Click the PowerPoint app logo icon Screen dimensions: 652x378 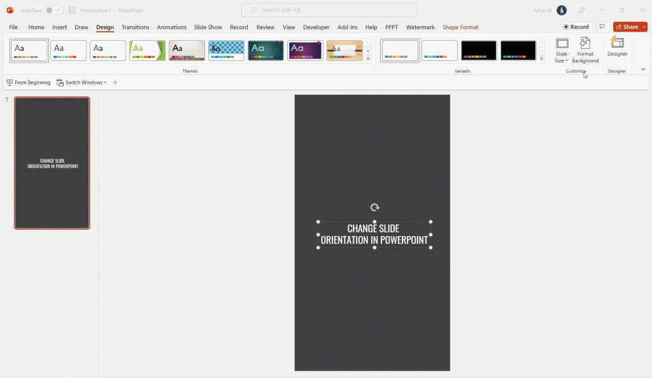(10, 10)
